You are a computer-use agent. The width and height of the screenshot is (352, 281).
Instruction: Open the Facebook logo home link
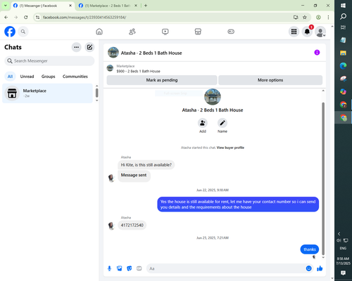[10, 32]
